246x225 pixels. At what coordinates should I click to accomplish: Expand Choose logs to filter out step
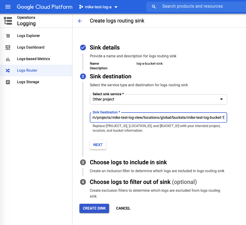click(143, 182)
